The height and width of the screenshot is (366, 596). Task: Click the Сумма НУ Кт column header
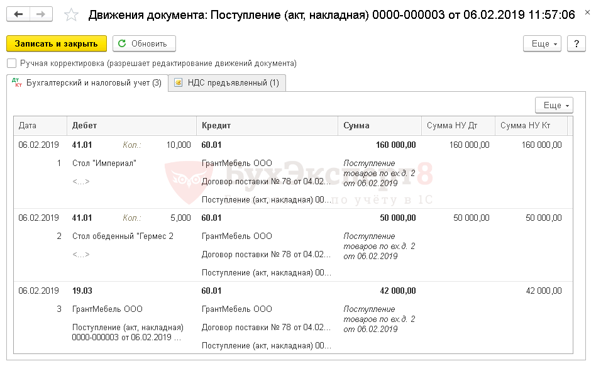coord(531,125)
